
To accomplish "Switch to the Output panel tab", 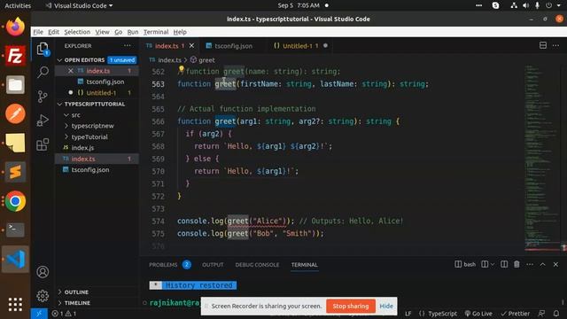I will (213, 265).
